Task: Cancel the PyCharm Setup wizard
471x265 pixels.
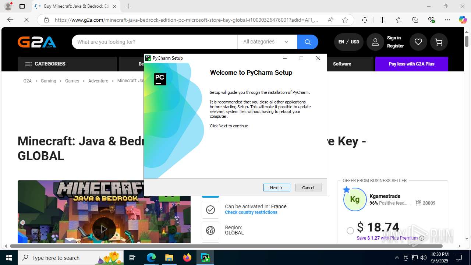Action: [x=308, y=188]
